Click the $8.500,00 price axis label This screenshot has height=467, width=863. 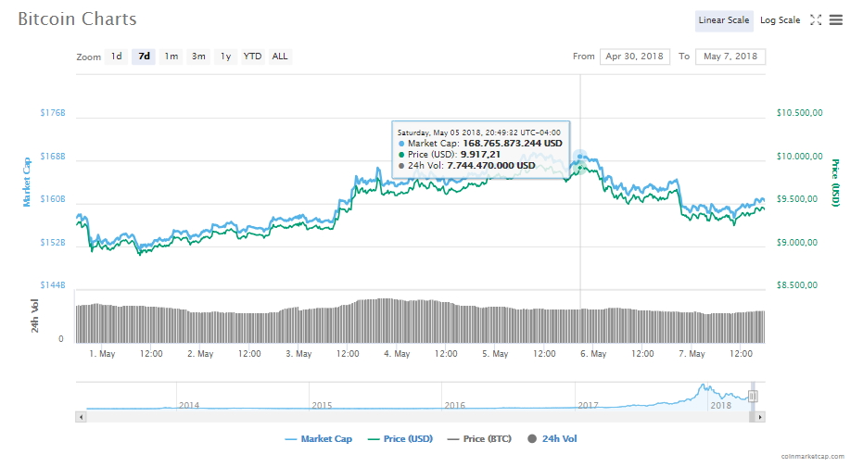[x=797, y=285]
